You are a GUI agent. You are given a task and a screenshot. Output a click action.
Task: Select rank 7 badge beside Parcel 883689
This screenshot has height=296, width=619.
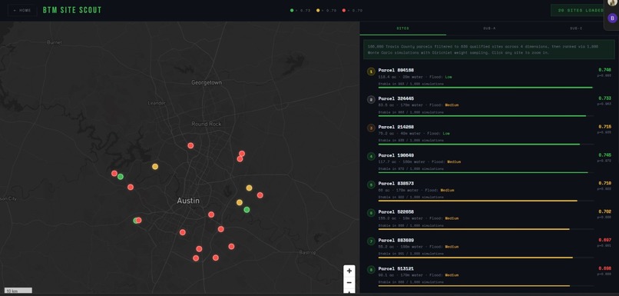371,241
